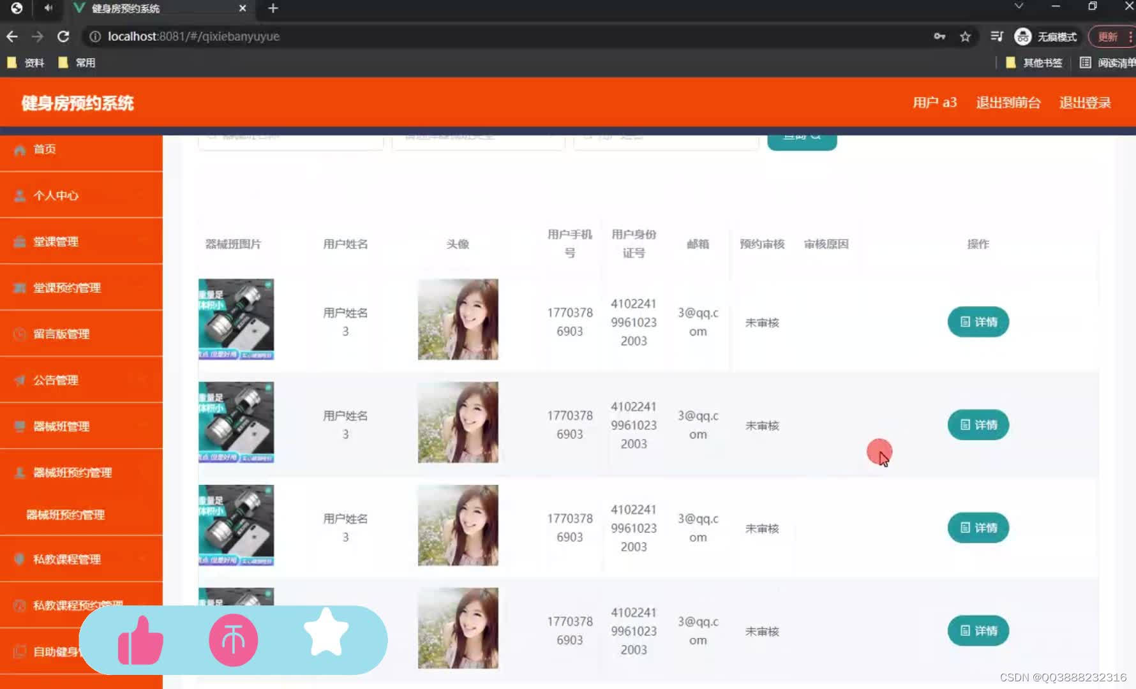This screenshot has height=689, width=1136.
Task: Click 详情 button in the third row
Action: [x=978, y=528]
